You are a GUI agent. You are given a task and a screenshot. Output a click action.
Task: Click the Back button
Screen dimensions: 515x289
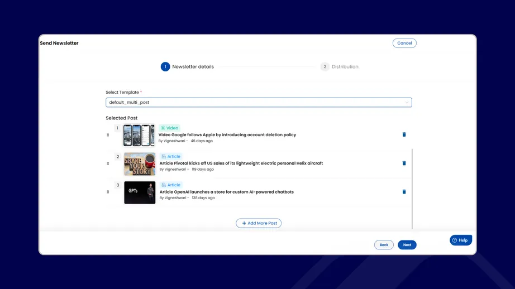click(x=384, y=245)
